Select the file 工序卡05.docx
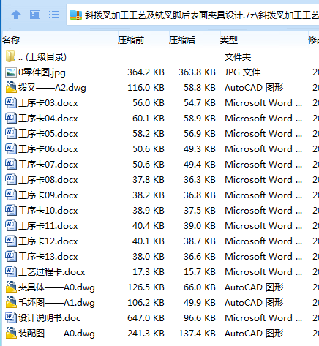The height and width of the screenshot is (346, 319). (48, 134)
